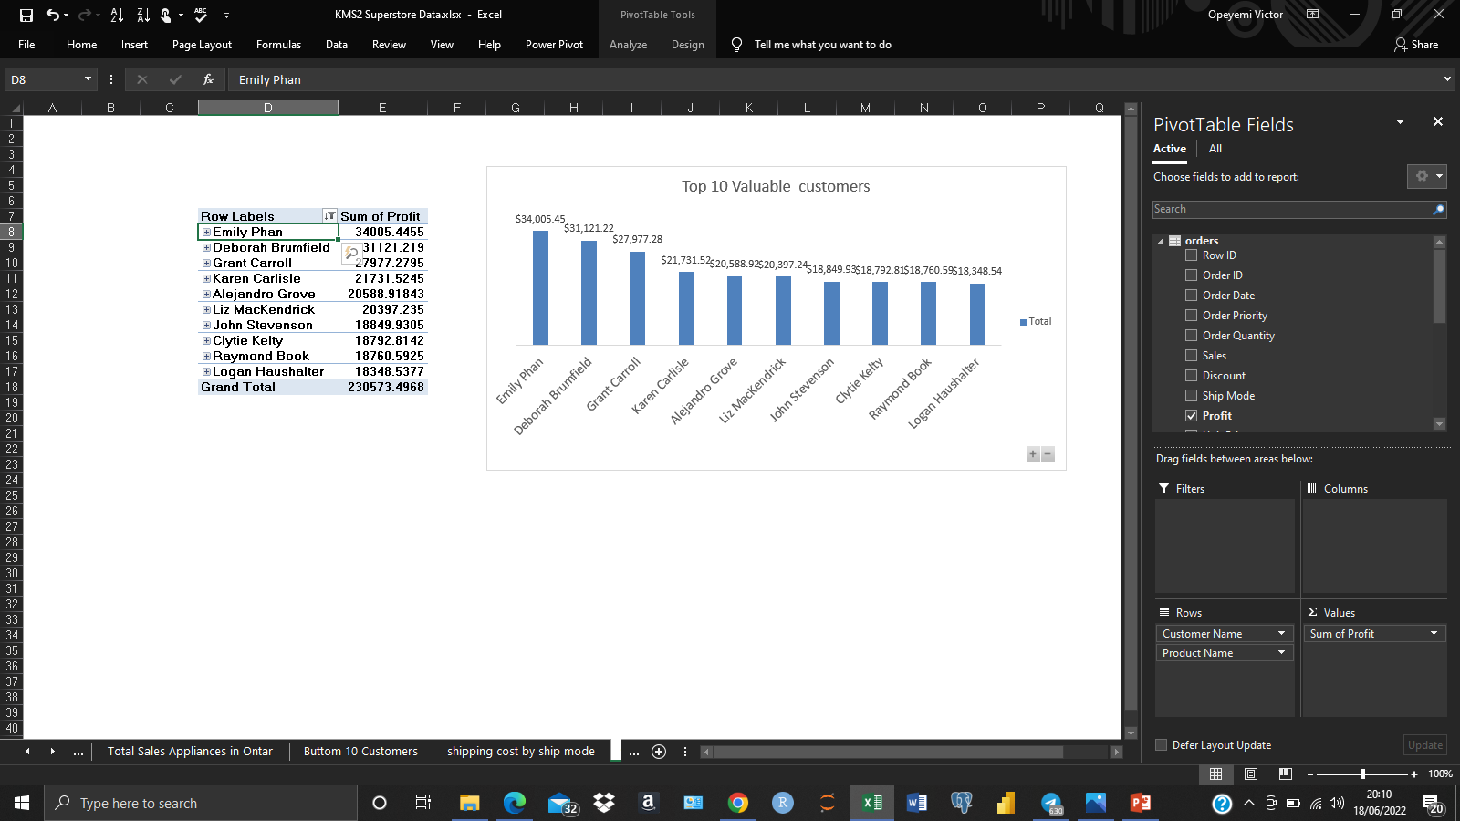Check the Sales field checkbox

(1191, 355)
